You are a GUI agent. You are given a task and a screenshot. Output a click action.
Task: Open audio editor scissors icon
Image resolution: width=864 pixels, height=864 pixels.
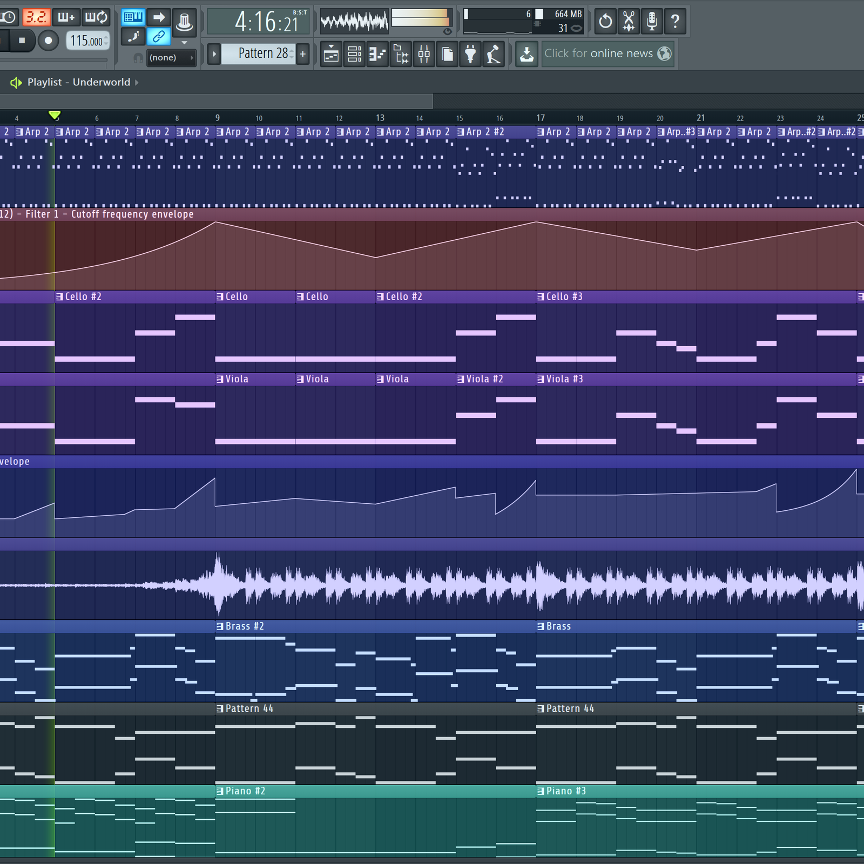coord(629,22)
